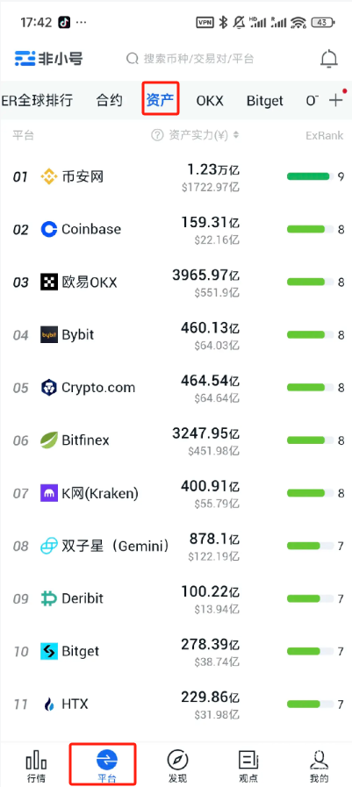Tap the plus icon to add tabs
Screen dimensions: 352x787
(x=335, y=100)
